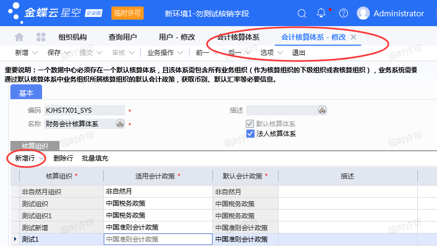
Task: Click 新增行 to add a row
Action: click(25, 158)
